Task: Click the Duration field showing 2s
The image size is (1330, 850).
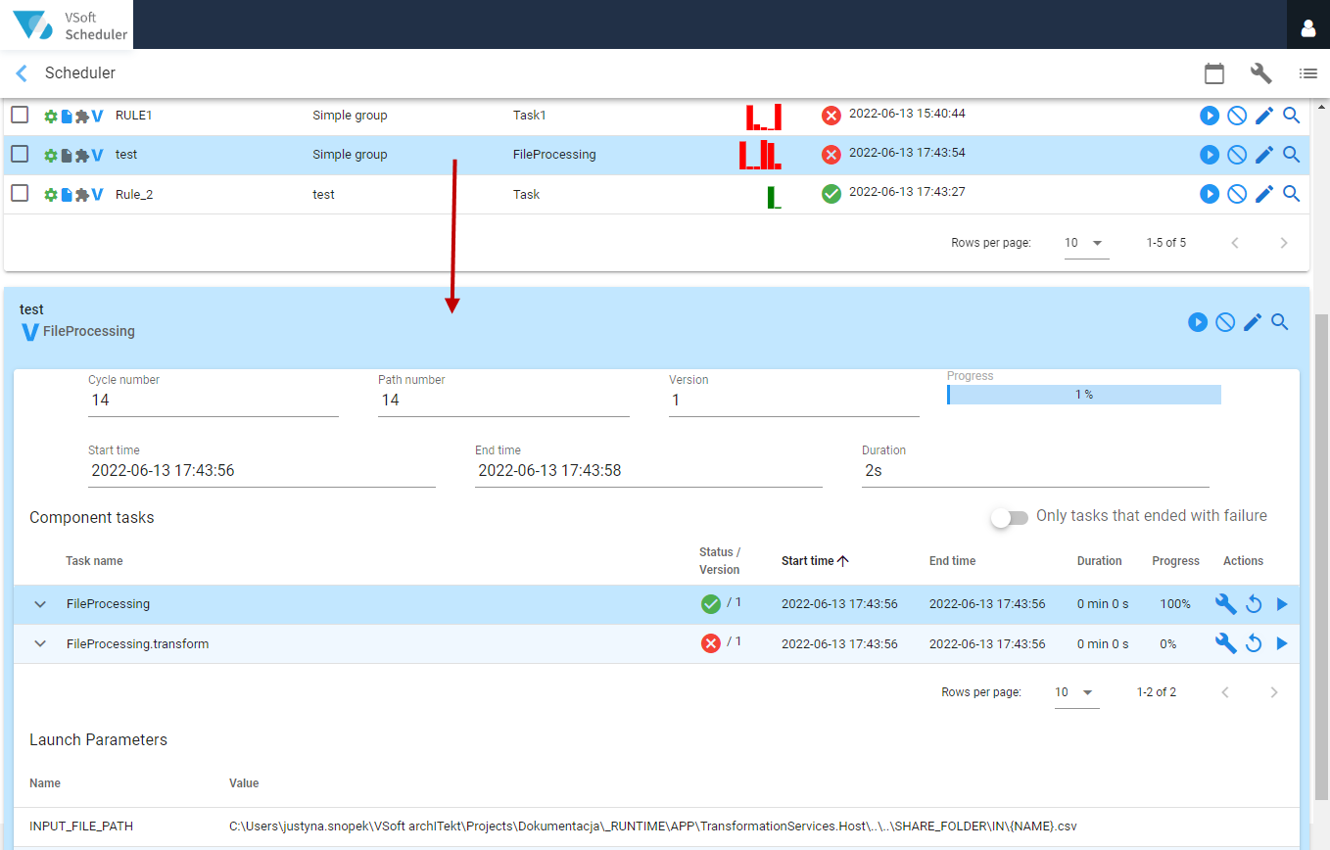Action: (1035, 471)
